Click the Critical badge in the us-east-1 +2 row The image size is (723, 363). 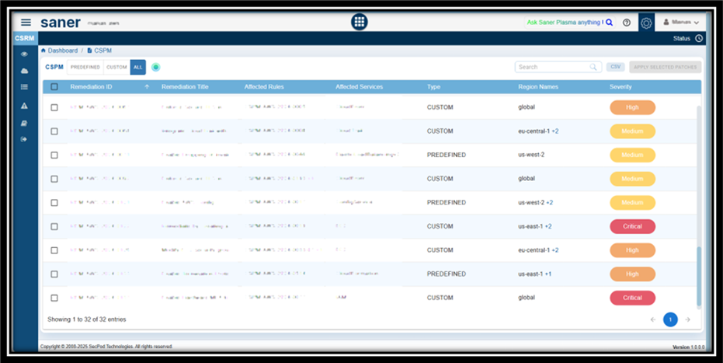(633, 226)
